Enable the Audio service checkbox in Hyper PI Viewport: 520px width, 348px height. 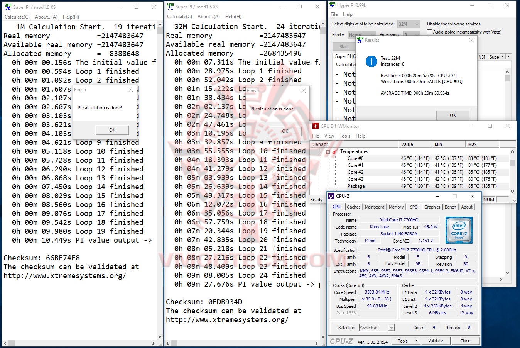pyautogui.click(x=429, y=32)
